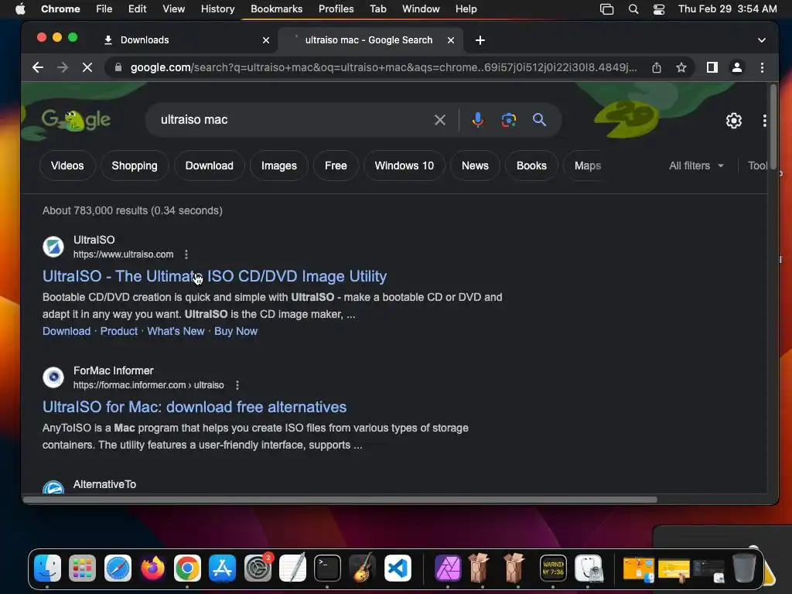Open Visual Studio Code from Dock

pyautogui.click(x=398, y=568)
